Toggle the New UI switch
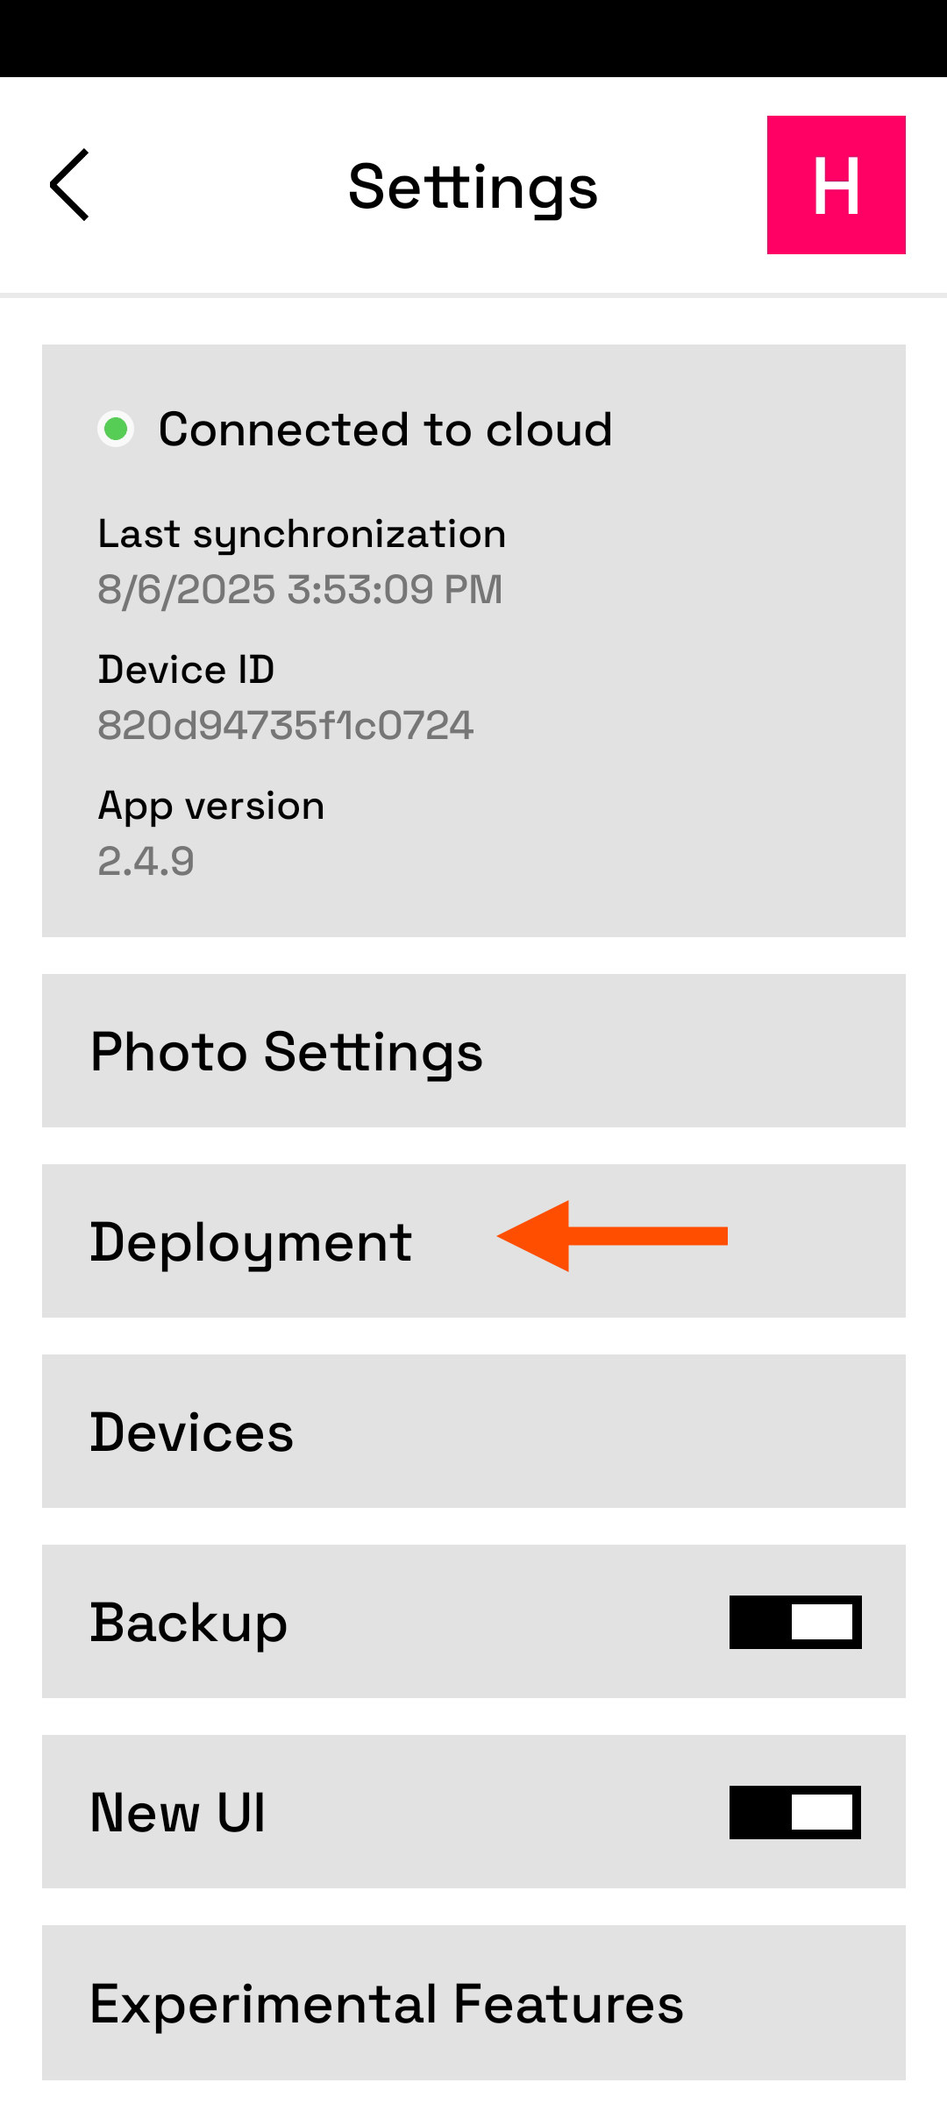The image size is (947, 2104). [795, 1812]
